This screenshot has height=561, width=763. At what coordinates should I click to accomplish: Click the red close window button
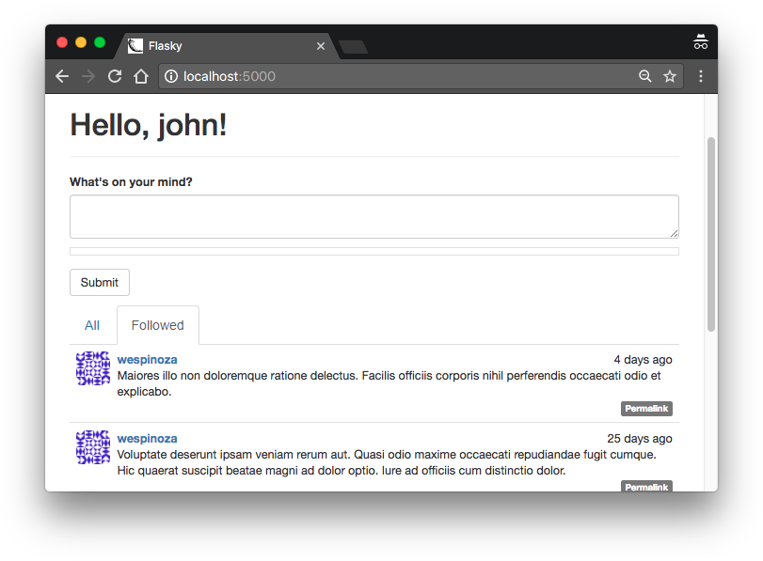pos(62,42)
